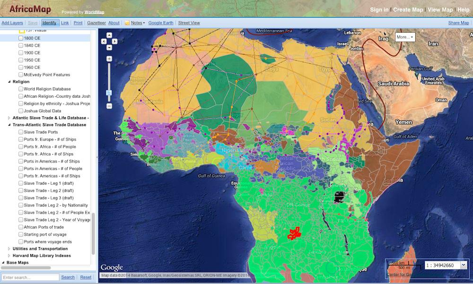This screenshot has width=473, height=284.
Task: Pan the map down with arrow
Action: point(109,47)
